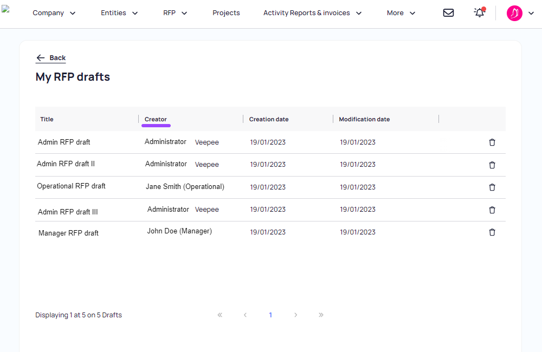Expand the Entities menu
542x352 pixels.
pyautogui.click(x=119, y=13)
